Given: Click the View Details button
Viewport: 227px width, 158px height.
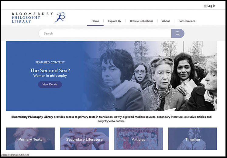Looking at the screenshot, I should (x=50, y=84).
